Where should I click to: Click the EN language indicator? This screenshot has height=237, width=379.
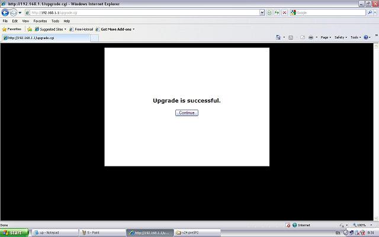point(338,233)
